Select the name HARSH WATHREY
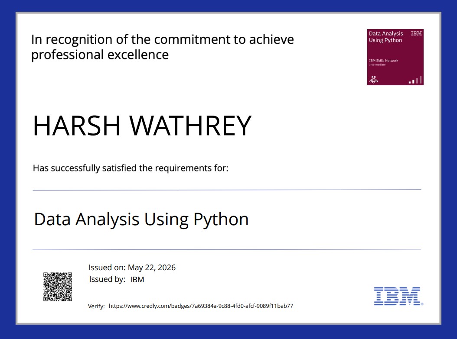This screenshot has width=457, height=339. [x=142, y=126]
